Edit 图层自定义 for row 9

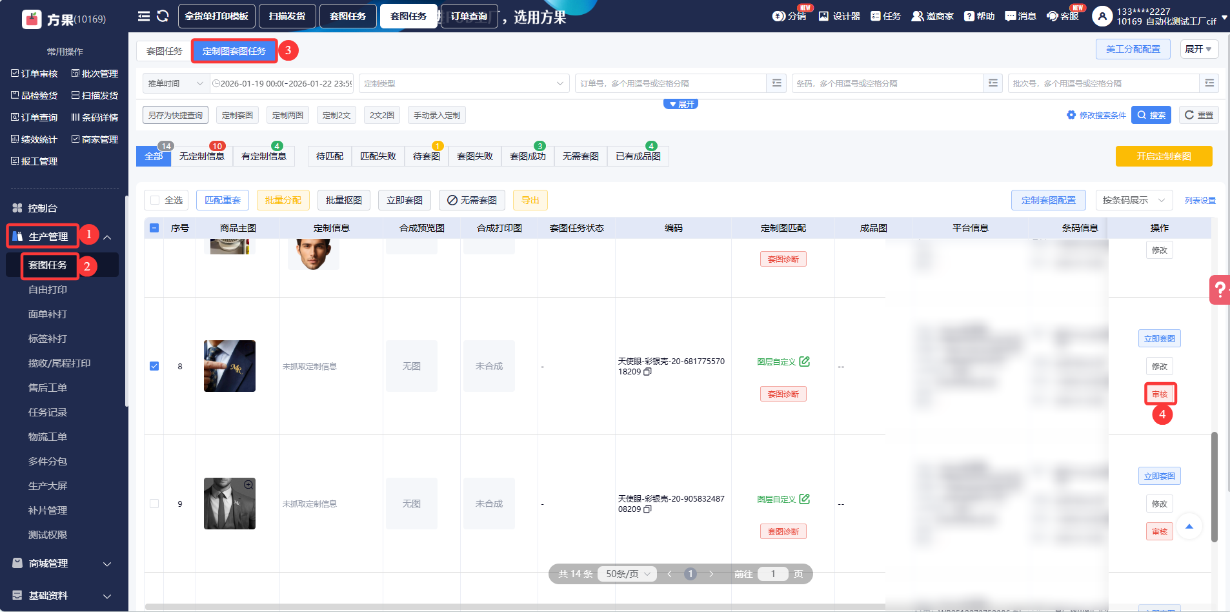pos(804,499)
